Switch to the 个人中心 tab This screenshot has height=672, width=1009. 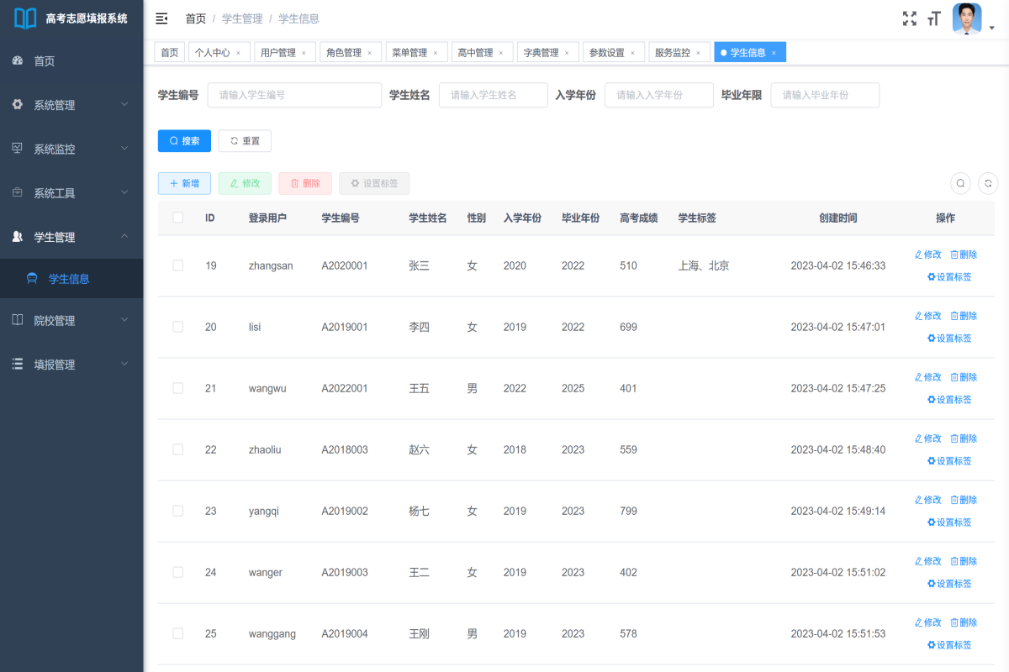click(x=213, y=51)
